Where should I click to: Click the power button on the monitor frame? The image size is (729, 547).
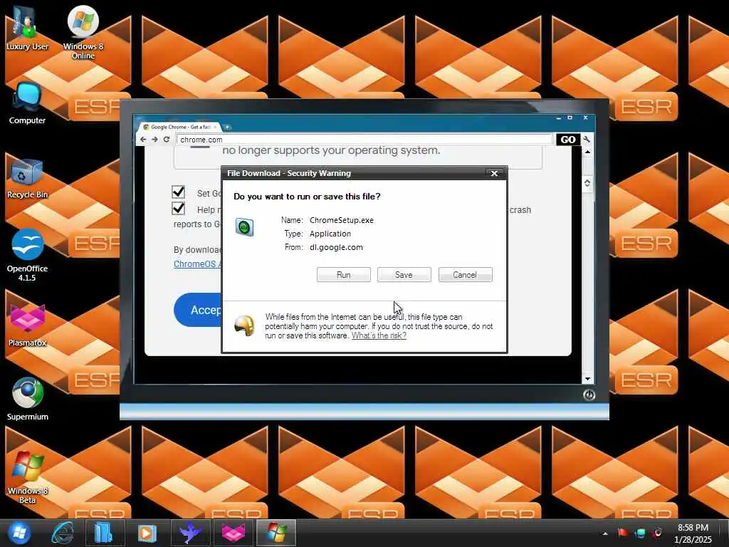pyautogui.click(x=589, y=395)
